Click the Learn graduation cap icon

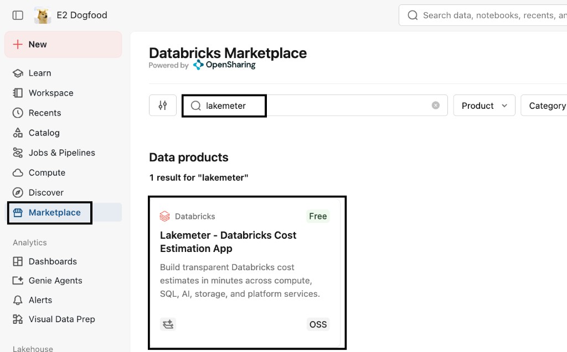pyautogui.click(x=18, y=73)
